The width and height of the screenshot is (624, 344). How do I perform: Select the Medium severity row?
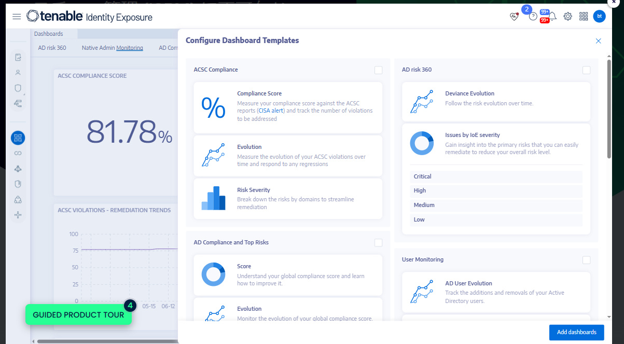click(496, 205)
